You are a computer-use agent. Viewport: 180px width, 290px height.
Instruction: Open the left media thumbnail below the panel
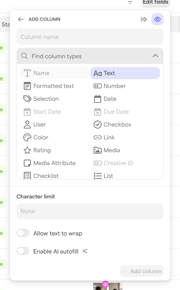tap(100, 286)
